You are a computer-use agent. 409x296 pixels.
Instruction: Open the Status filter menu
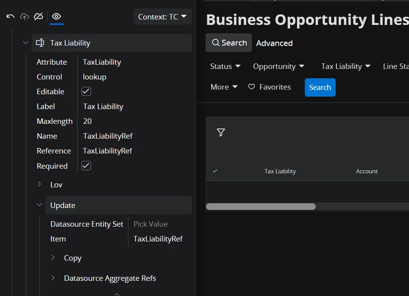(x=225, y=66)
